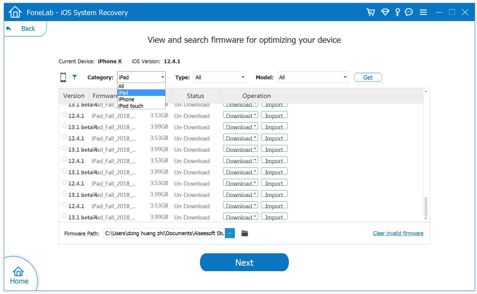Click the Status column header
The image size is (477, 294).
[195, 96]
